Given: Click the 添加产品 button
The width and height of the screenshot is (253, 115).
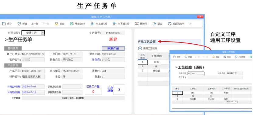Looking at the screenshot, I should tap(113, 49).
